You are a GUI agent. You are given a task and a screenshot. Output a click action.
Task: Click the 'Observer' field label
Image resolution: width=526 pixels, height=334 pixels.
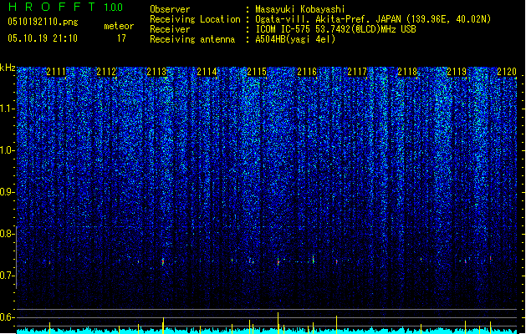(170, 9)
